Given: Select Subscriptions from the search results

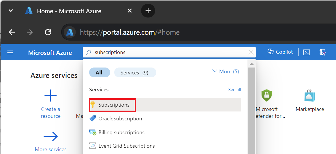Looking at the screenshot, I should tap(165, 105).
